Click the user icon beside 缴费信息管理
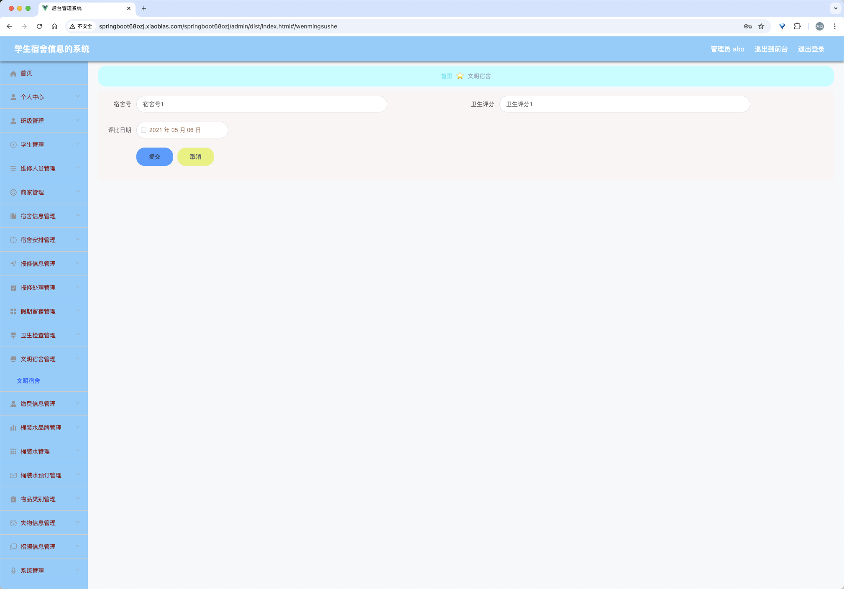Screen dimensions: 844x589 [x=13, y=404]
